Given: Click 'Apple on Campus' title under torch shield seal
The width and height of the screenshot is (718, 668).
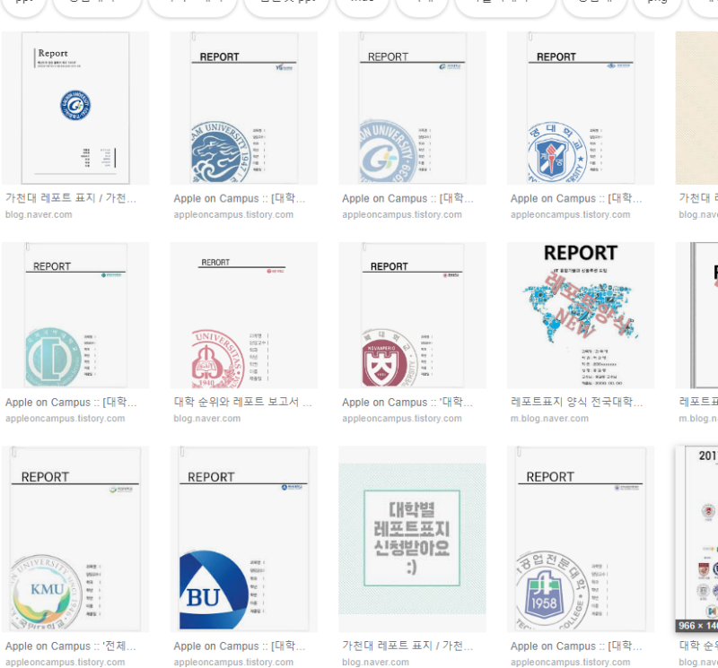Looking at the screenshot, I should point(576,198).
